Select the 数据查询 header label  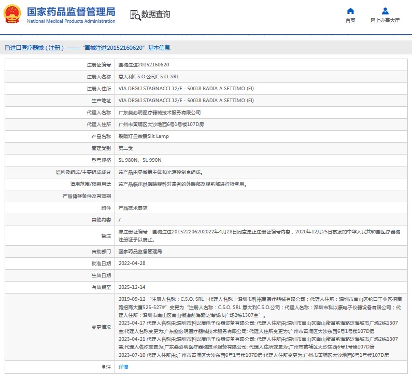click(155, 15)
